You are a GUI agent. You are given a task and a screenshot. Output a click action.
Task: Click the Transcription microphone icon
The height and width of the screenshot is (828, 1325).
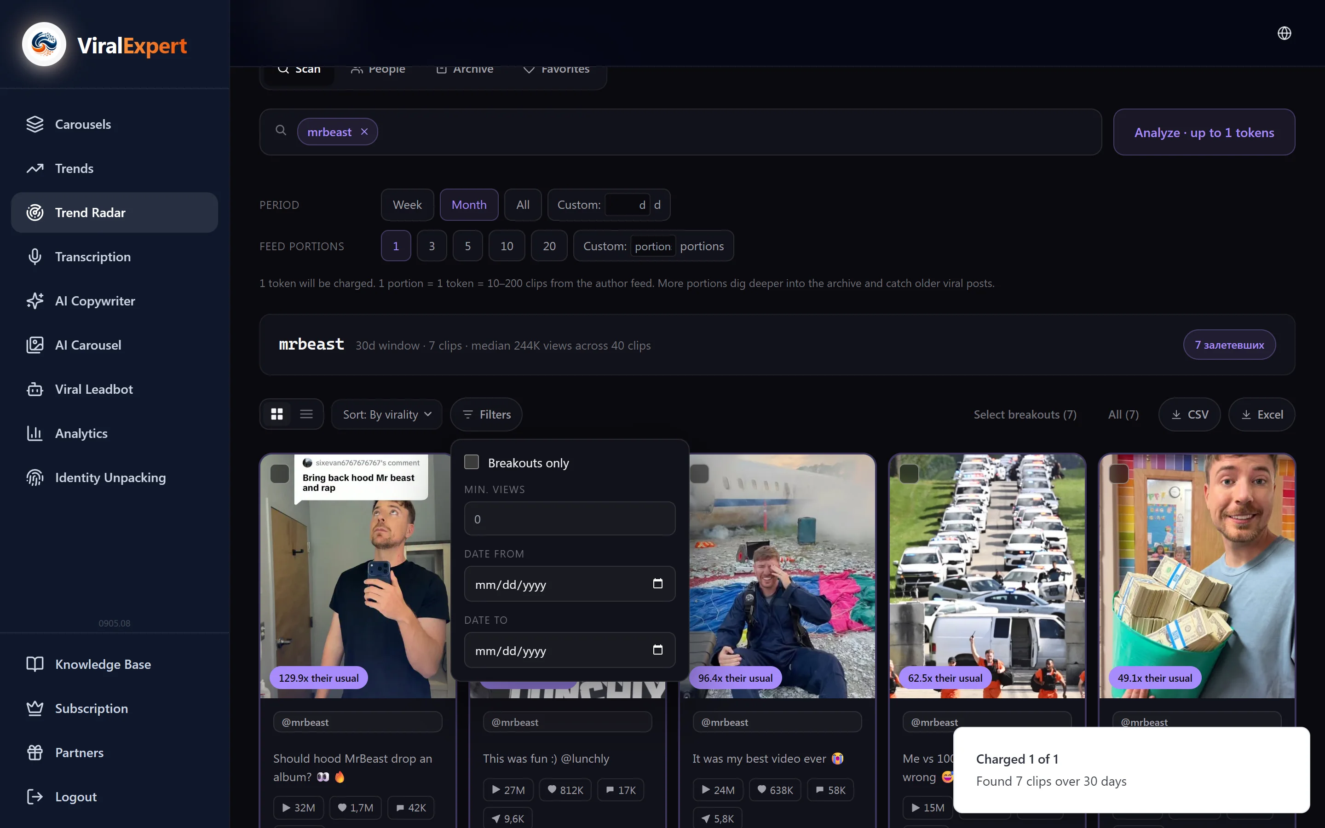point(35,257)
